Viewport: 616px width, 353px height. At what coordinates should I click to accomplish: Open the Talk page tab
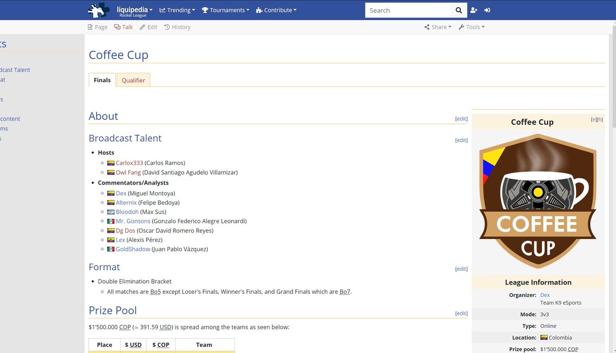[x=124, y=27]
